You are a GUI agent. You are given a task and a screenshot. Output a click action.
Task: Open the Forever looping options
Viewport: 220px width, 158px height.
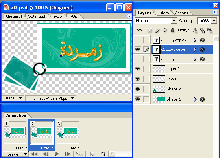pos(16,154)
